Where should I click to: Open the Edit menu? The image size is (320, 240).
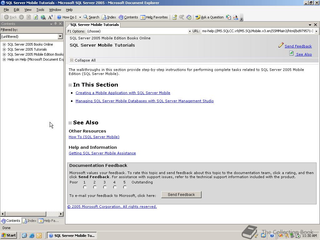17,10
